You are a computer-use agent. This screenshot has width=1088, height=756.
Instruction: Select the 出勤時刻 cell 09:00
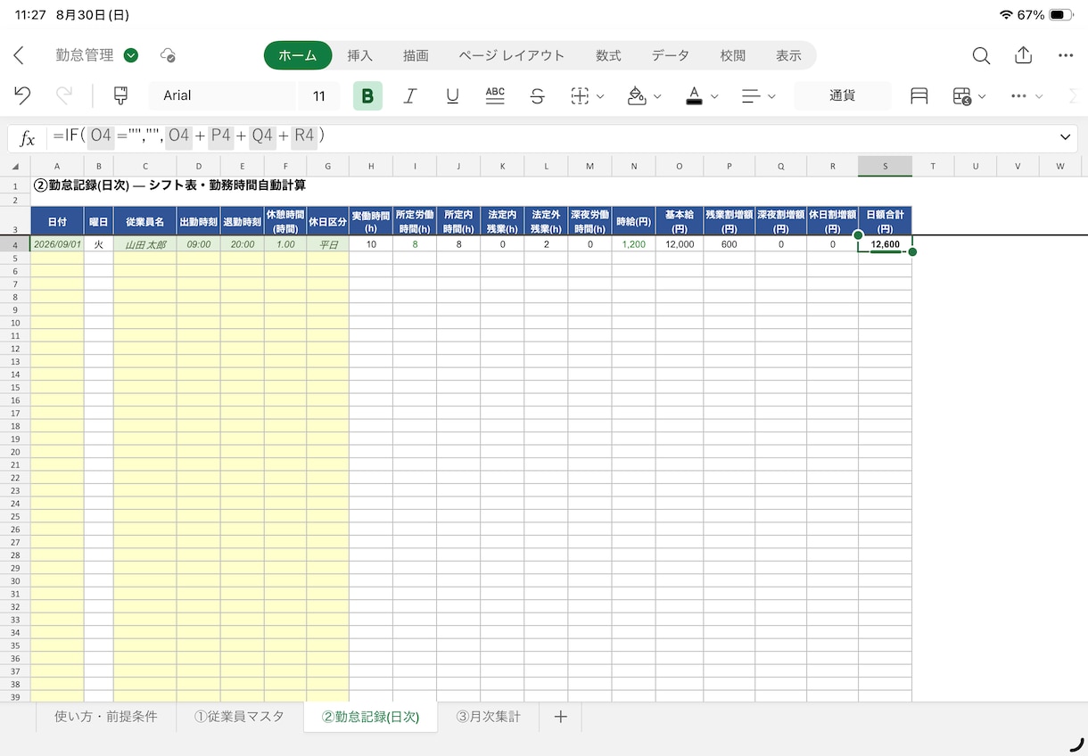(198, 243)
